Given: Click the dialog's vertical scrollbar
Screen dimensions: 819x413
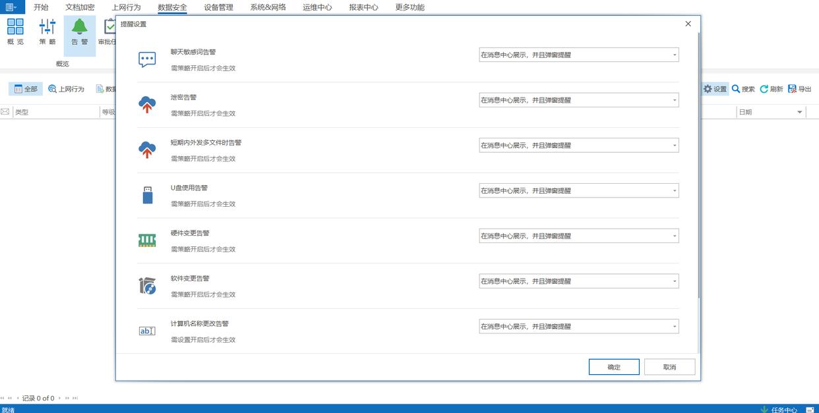Looking at the screenshot, I should [698, 192].
